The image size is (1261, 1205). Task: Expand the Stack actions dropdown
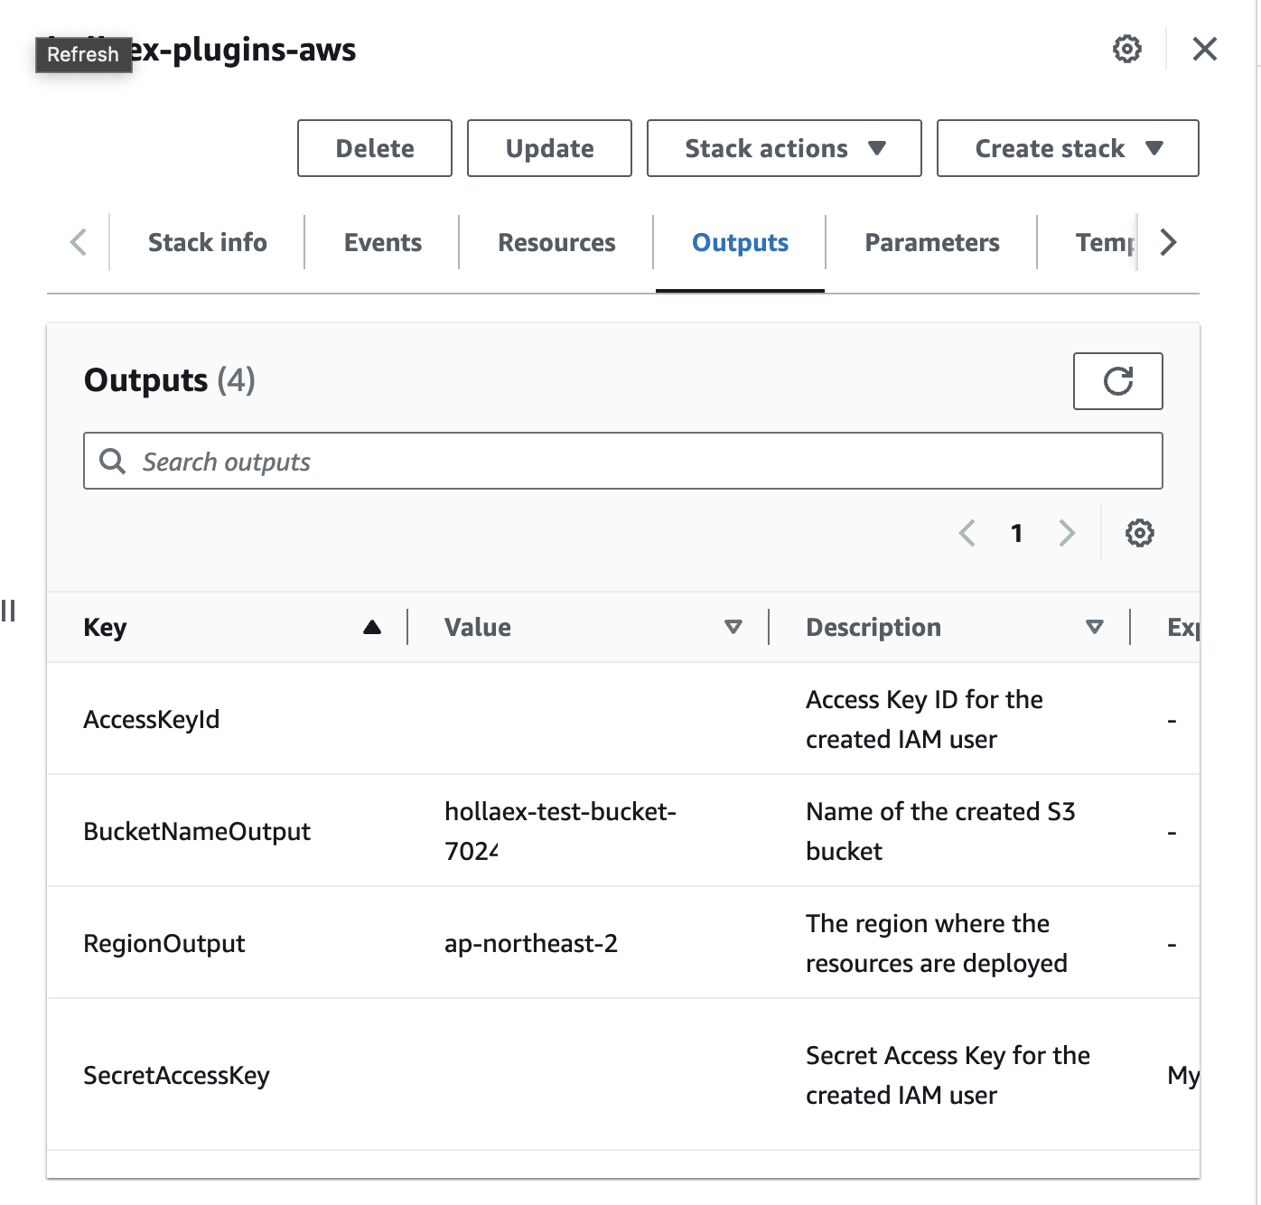(783, 148)
